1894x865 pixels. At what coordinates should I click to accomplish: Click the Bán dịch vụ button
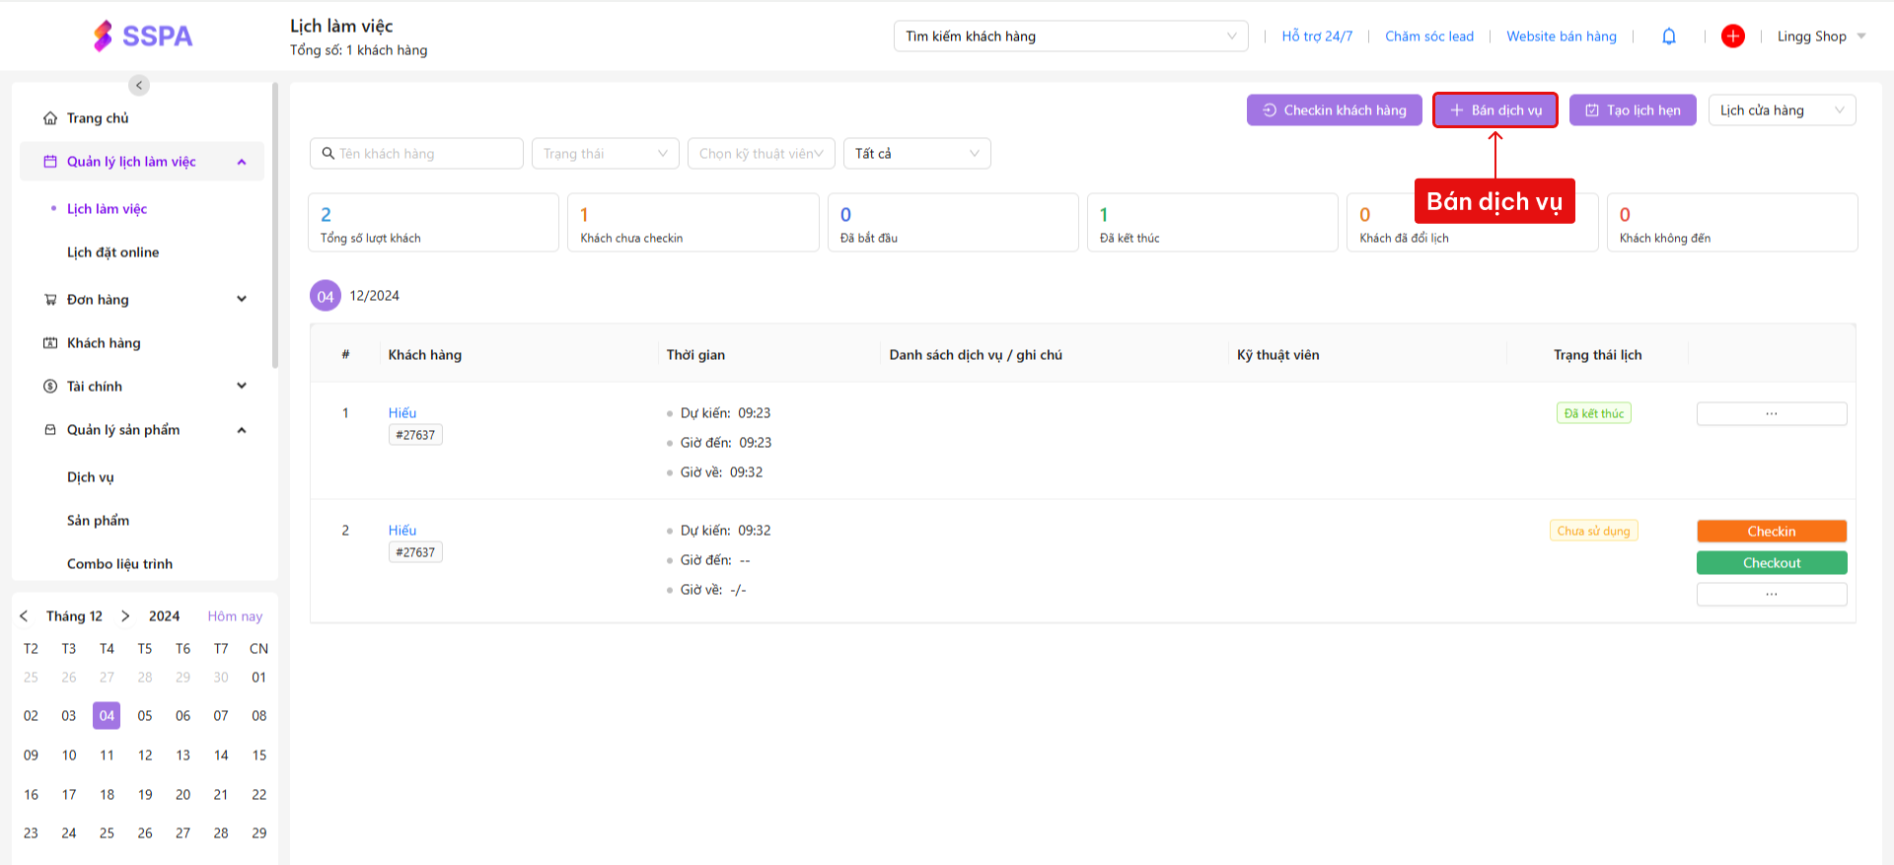[1495, 110]
